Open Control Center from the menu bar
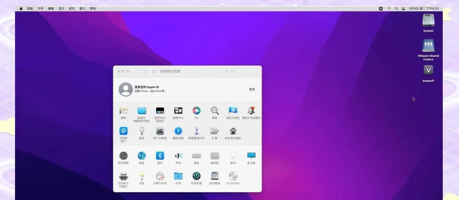 [x=404, y=9]
